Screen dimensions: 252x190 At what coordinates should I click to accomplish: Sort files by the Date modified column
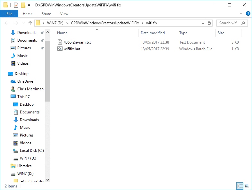click(153, 33)
